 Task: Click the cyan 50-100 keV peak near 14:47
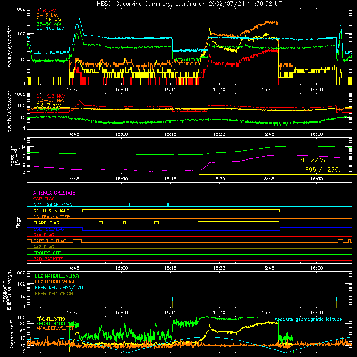(79, 20)
